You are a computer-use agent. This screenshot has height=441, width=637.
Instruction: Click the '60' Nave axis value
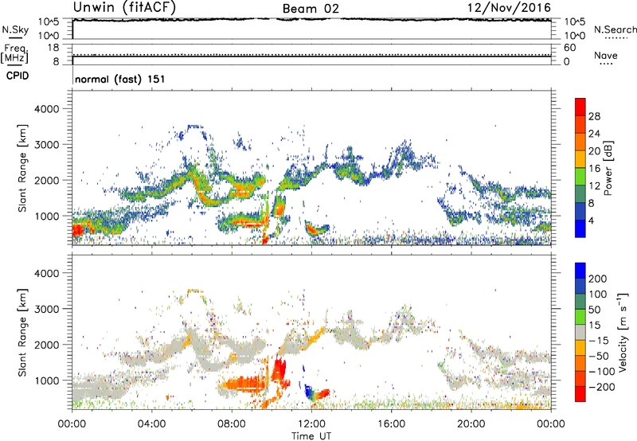[x=570, y=48]
